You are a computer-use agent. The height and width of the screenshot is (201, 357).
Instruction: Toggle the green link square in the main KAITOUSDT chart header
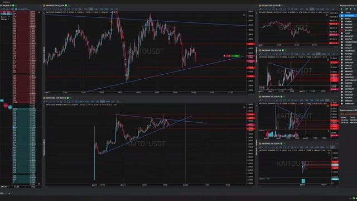66,6
